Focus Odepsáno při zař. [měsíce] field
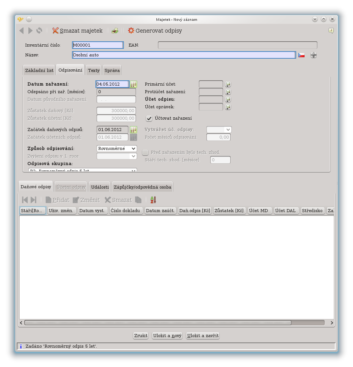The height and width of the screenshot is (367, 353). (116, 92)
